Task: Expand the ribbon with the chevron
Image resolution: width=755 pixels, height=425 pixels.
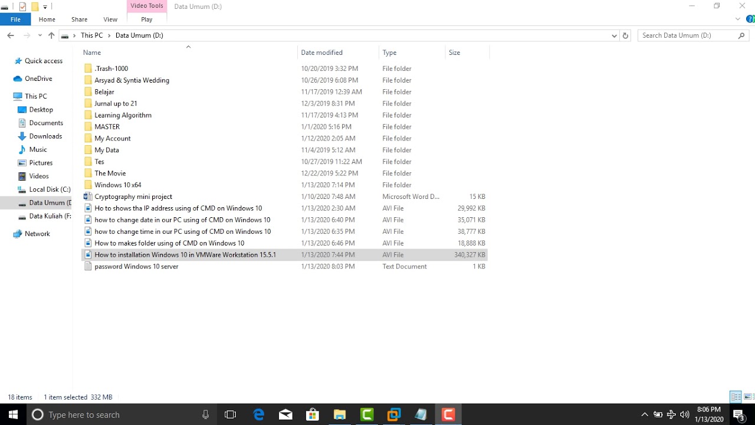Action: (x=738, y=19)
